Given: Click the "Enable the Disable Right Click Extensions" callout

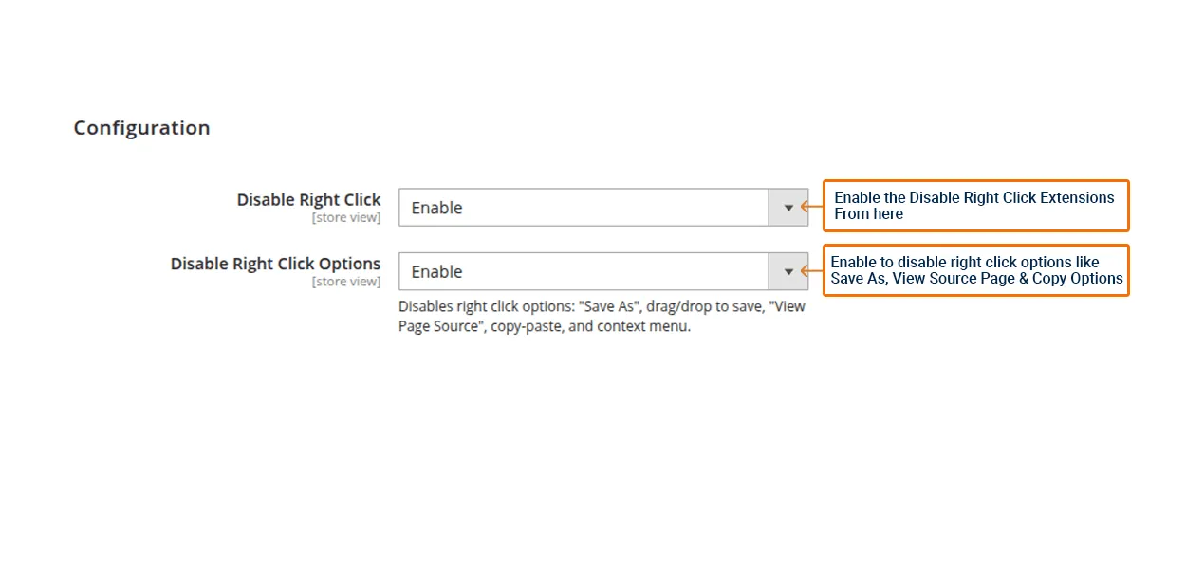Looking at the screenshot, I should click(975, 205).
